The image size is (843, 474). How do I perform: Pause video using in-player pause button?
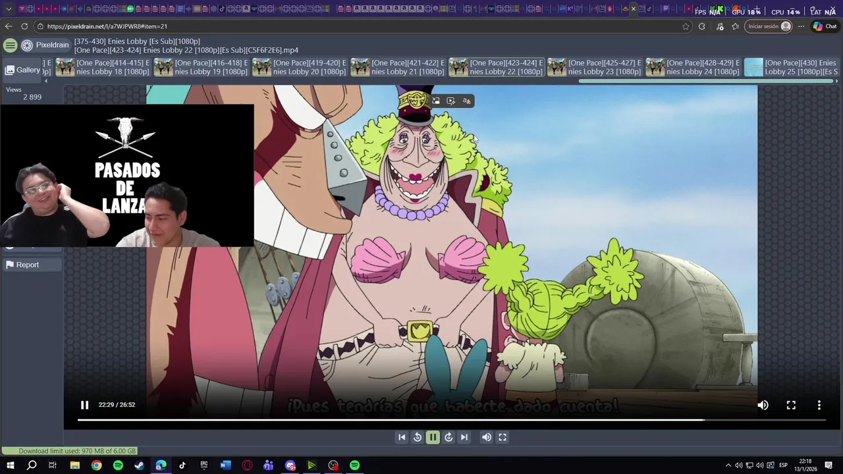pyautogui.click(x=84, y=405)
